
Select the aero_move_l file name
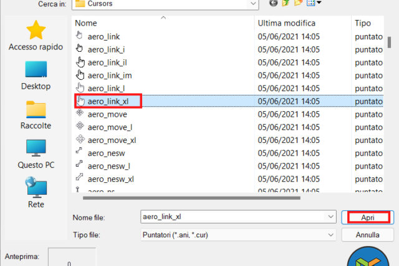[x=110, y=127]
